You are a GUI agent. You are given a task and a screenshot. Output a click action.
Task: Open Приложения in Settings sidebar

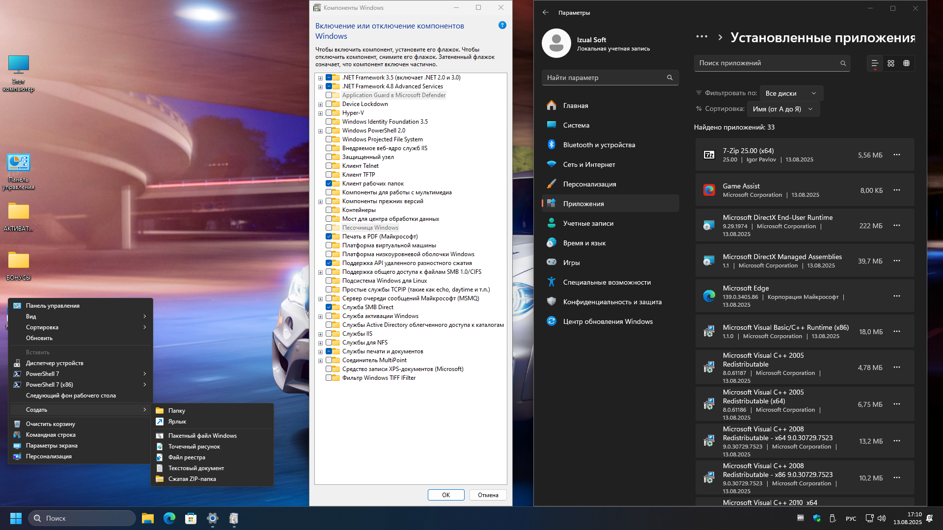coord(610,204)
